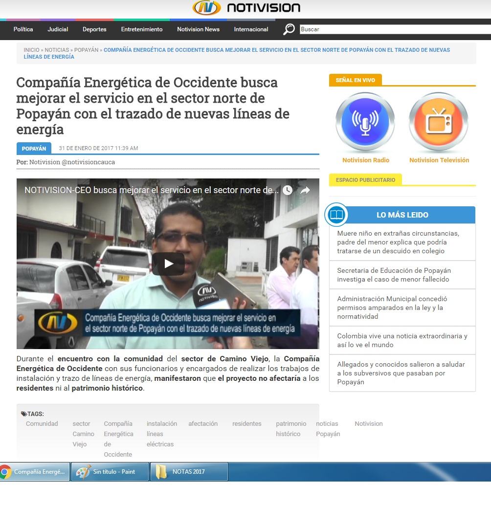Click the byline 'Notivision @notivisioncauca'
This screenshot has width=491, height=528.
point(72,162)
